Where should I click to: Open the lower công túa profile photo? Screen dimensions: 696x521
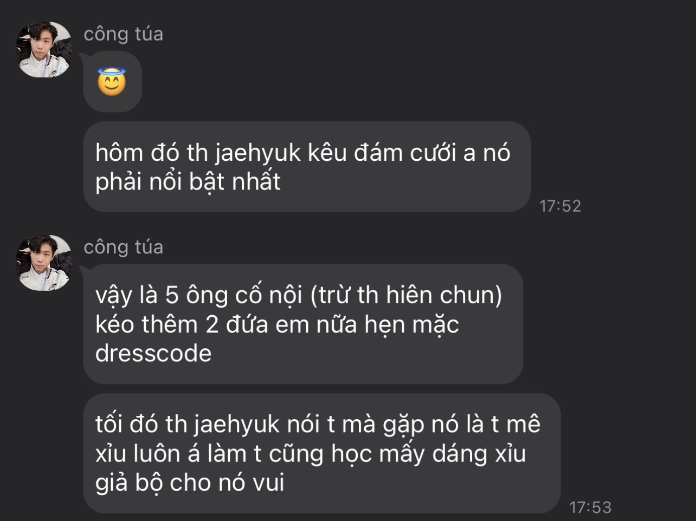44,263
